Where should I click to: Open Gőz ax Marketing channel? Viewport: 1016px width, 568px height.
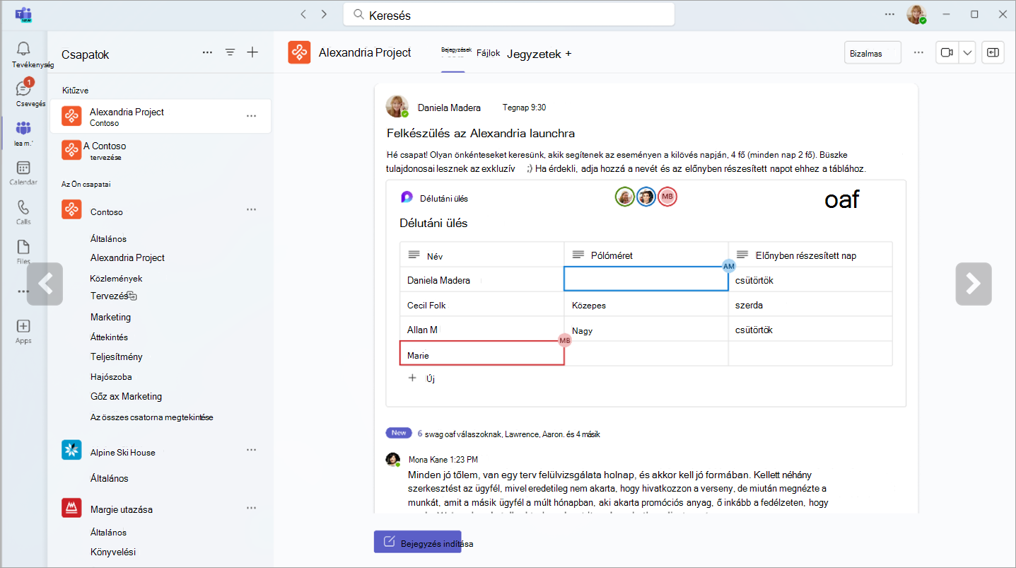click(126, 396)
